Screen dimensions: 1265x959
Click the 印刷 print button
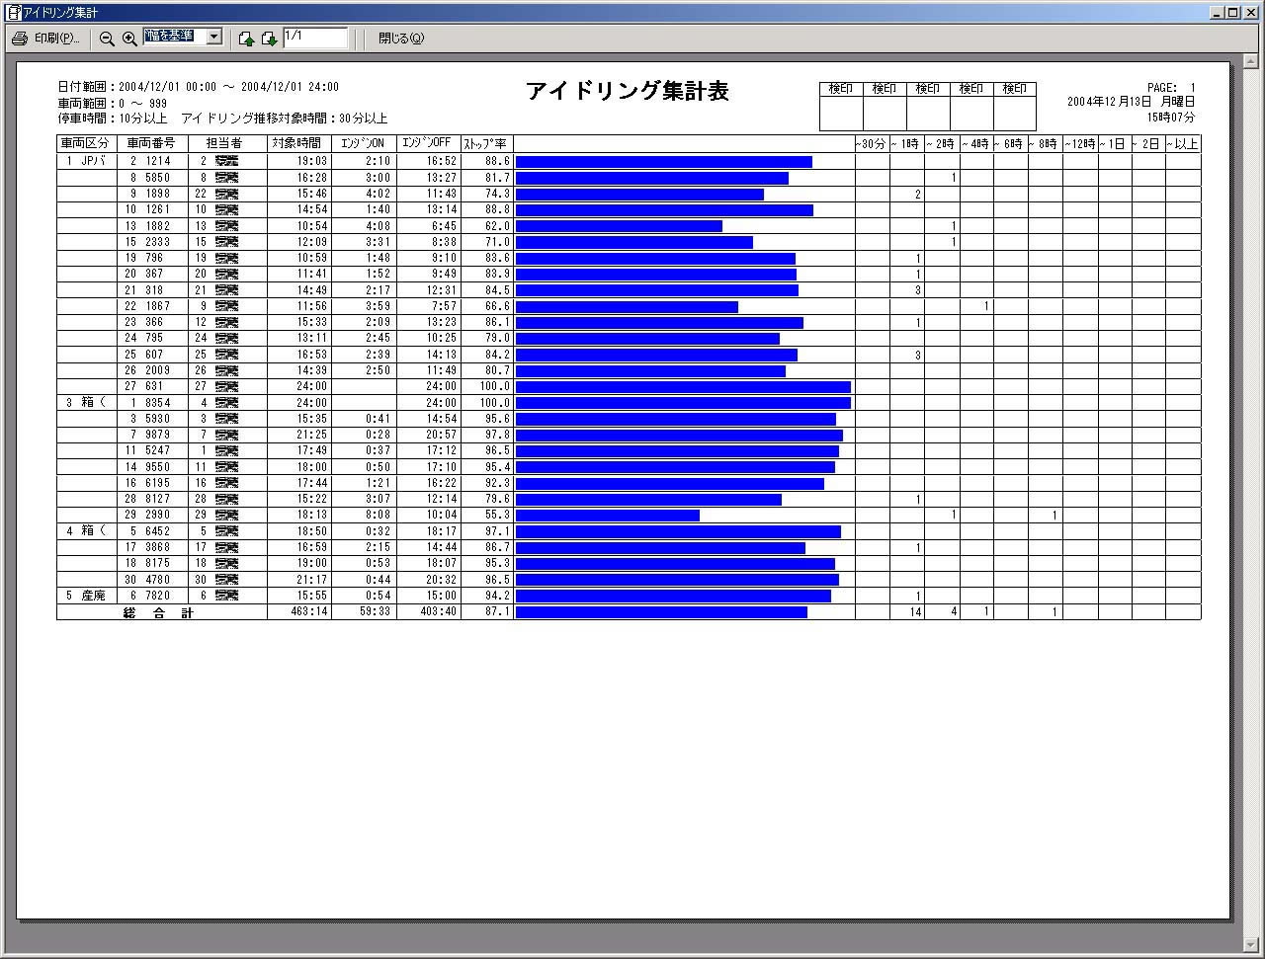pos(45,39)
